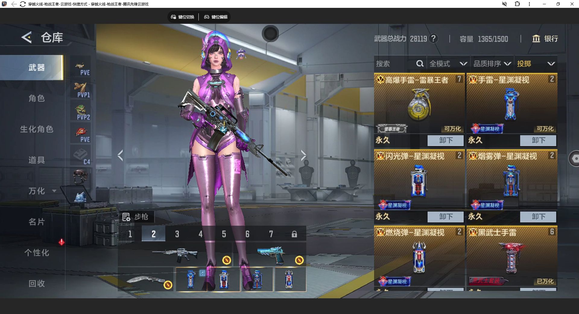Click the 已万化 tag on 黑武士手雷
The image size is (579, 314).
click(x=545, y=281)
